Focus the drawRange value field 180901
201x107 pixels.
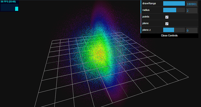tap(192, 4)
